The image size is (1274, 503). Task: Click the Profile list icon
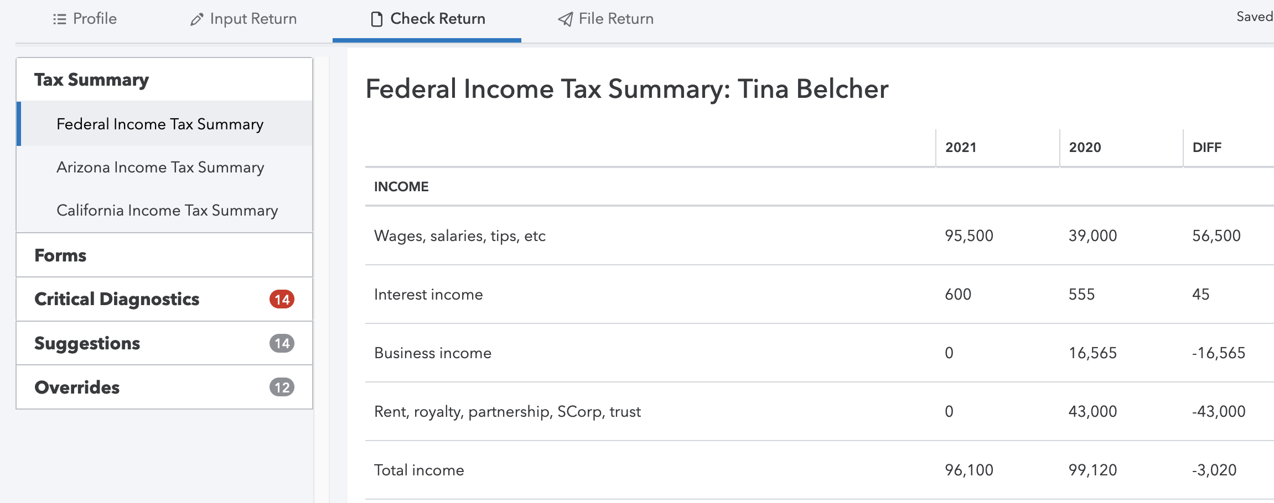(x=59, y=18)
